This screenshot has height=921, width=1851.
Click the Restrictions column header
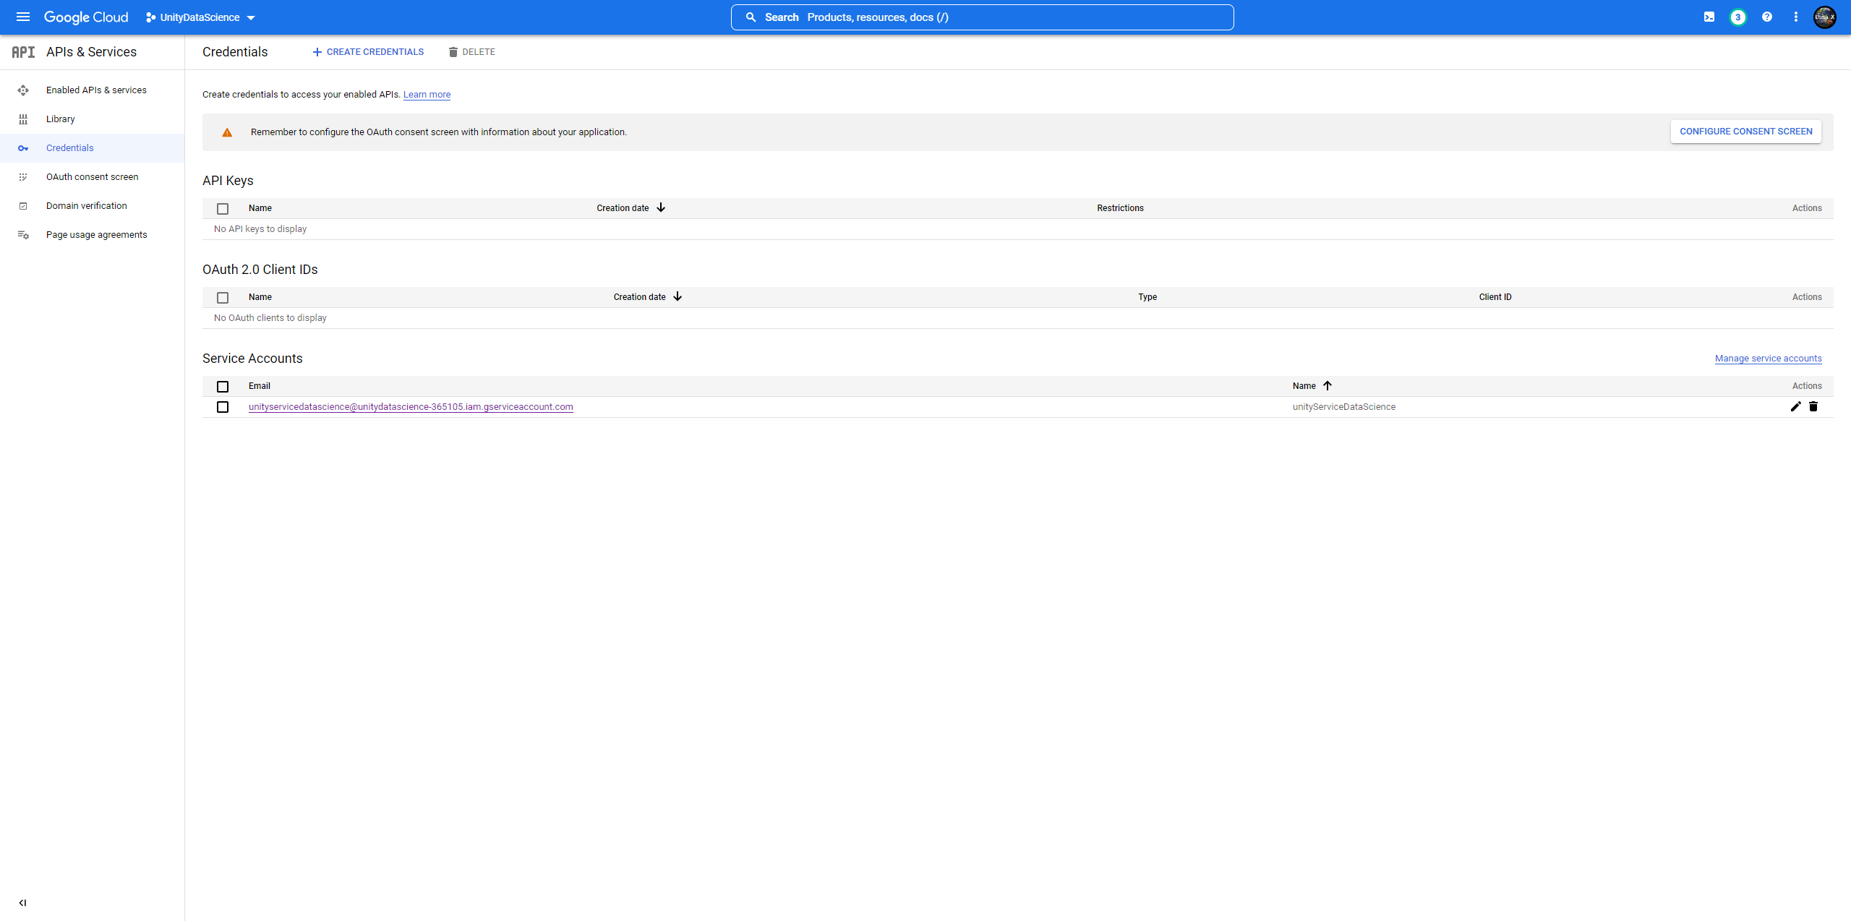(x=1120, y=208)
